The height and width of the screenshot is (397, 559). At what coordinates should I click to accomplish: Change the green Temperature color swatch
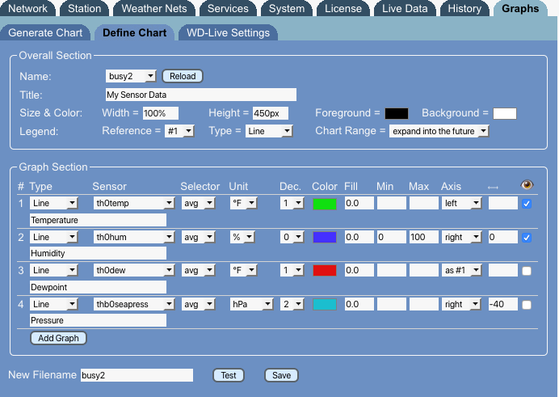(325, 204)
